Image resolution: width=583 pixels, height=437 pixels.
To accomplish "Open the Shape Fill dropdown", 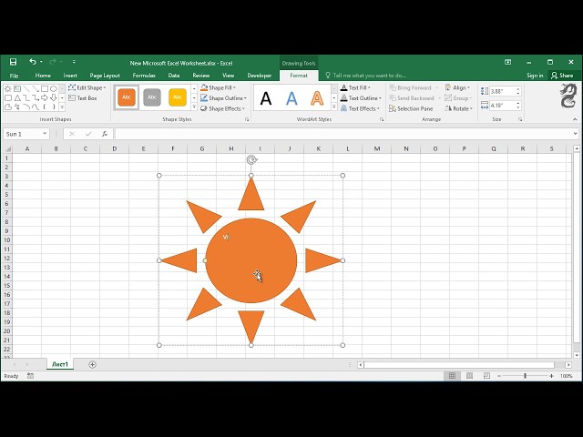I will [219, 87].
